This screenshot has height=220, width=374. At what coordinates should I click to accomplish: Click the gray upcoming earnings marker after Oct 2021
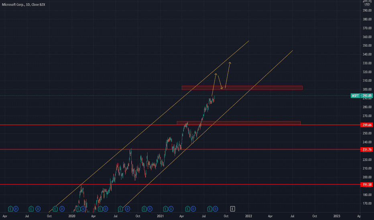pyautogui.click(x=233, y=209)
